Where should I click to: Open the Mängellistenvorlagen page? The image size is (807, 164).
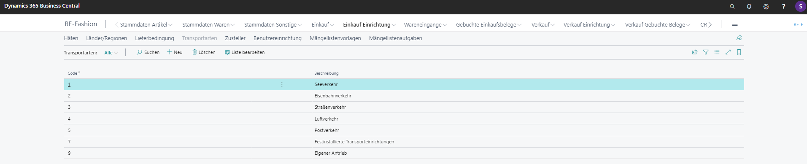point(335,38)
